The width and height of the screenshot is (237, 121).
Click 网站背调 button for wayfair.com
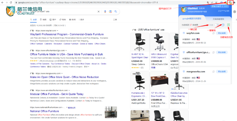[x=222, y=33]
